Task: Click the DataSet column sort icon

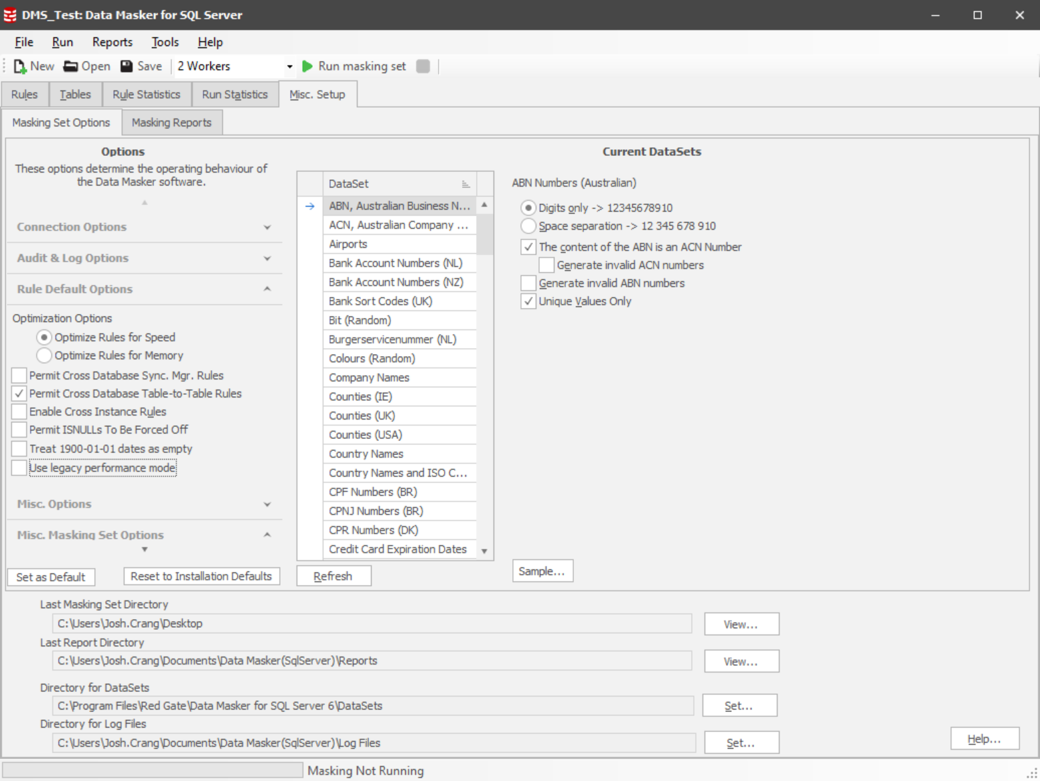Action: click(x=465, y=184)
